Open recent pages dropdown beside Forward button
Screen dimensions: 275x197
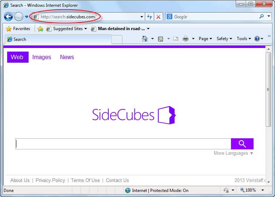click(26, 17)
